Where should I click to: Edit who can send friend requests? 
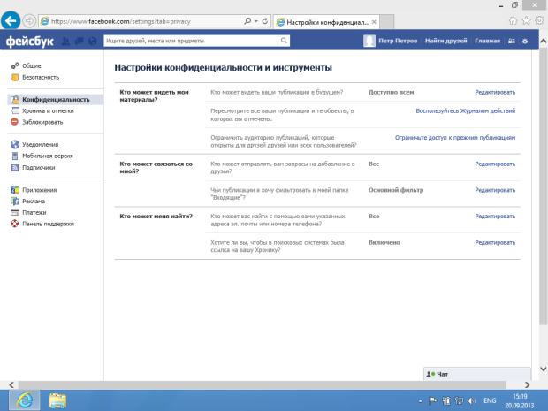[495, 164]
